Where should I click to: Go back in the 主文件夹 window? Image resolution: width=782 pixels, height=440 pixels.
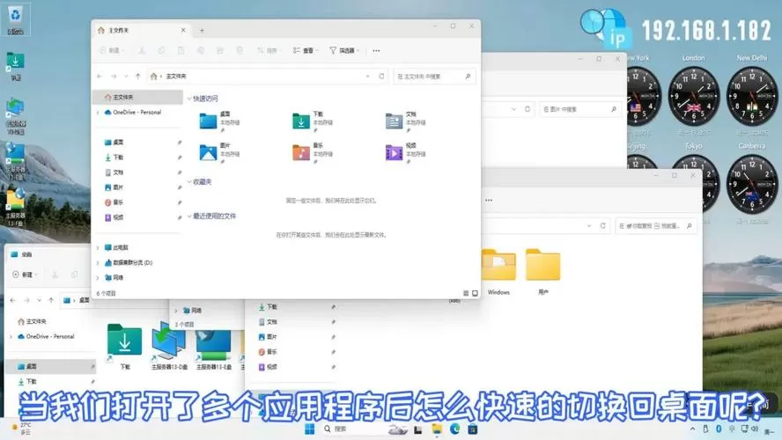pos(100,77)
